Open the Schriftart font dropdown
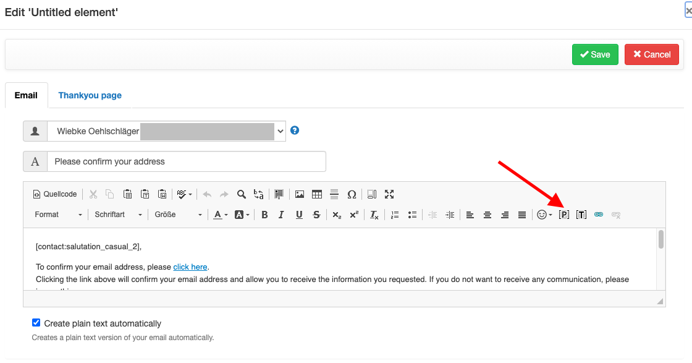 (118, 215)
